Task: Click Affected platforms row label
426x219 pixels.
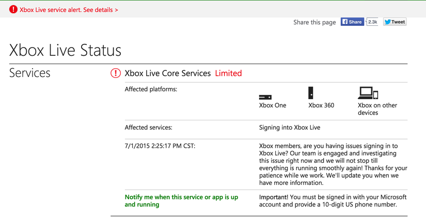Action: tap(151, 89)
